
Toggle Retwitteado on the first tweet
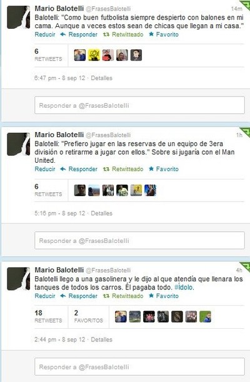[123, 34]
